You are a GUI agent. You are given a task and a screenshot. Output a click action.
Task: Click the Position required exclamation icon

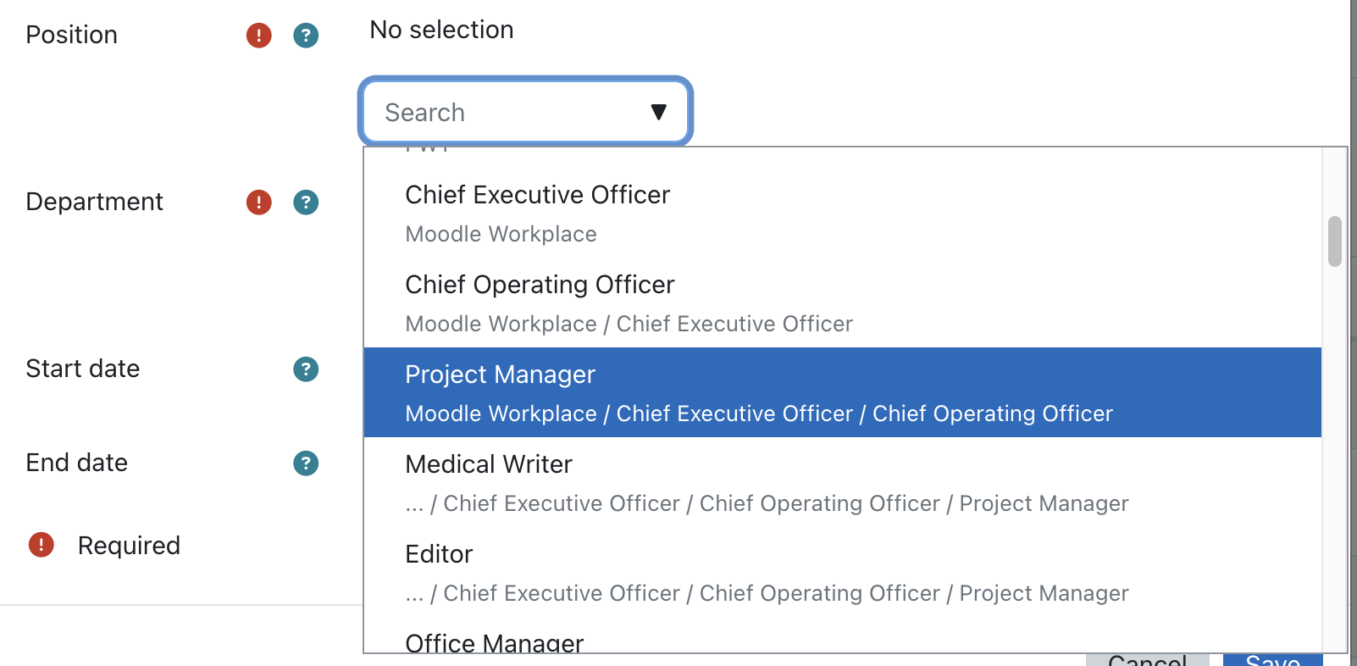[258, 36]
